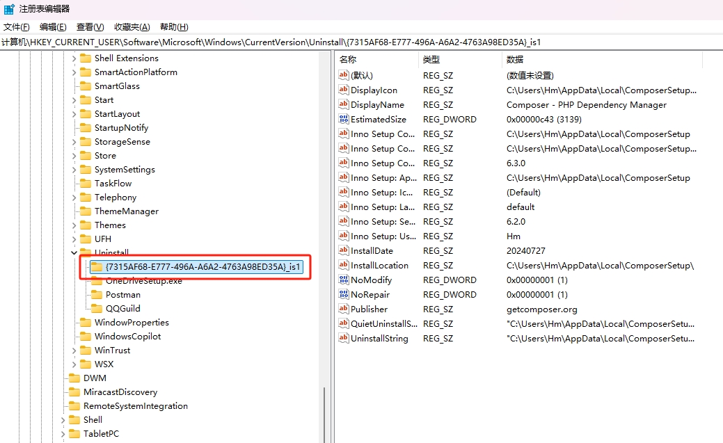Click the UninstallString value string icon
Image resolution: width=723 pixels, height=443 pixels.
click(344, 338)
